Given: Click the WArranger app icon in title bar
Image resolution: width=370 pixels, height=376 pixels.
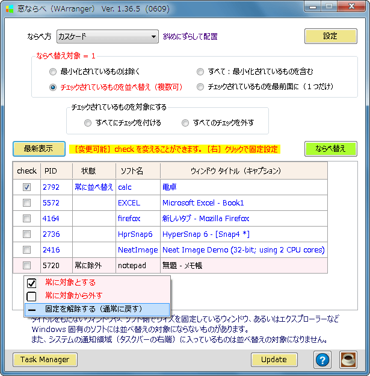Looking at the screenshot, I should [10, 9].
